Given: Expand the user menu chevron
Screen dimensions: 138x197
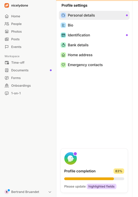Looking at the screenshot, I should 50,192.
